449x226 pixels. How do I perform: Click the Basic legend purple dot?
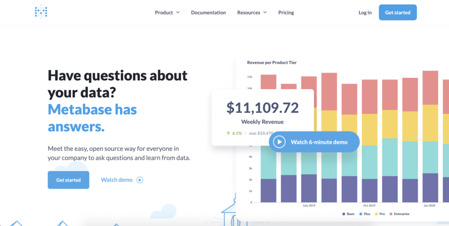(344, 214)
